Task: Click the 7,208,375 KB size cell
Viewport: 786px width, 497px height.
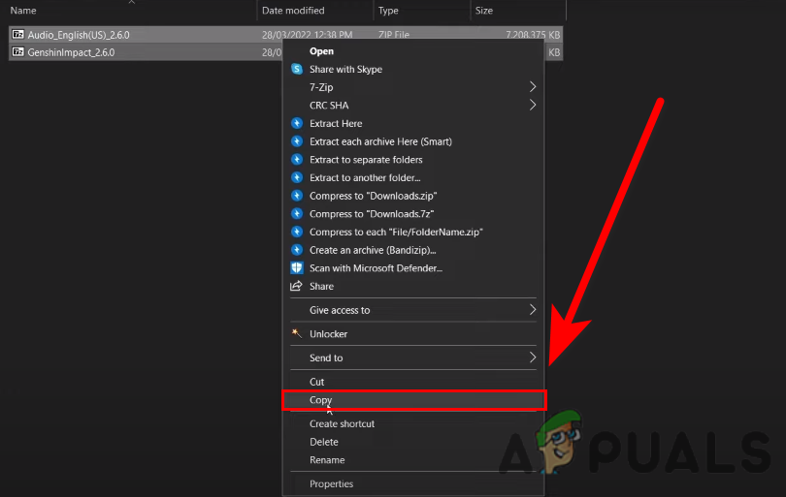Action: coord(533,35)
